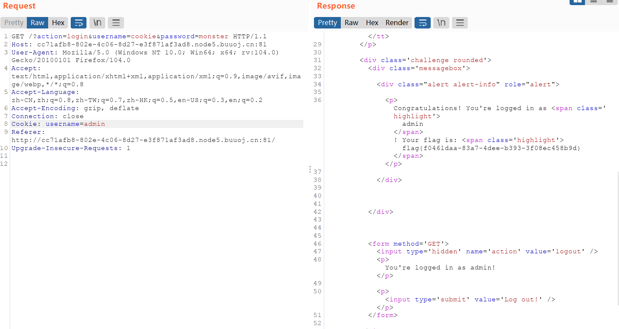Open Hex tab in Response panel
The height and width of the screenshot is (329, 619).
pyautogui.click(x=372, y=23)
